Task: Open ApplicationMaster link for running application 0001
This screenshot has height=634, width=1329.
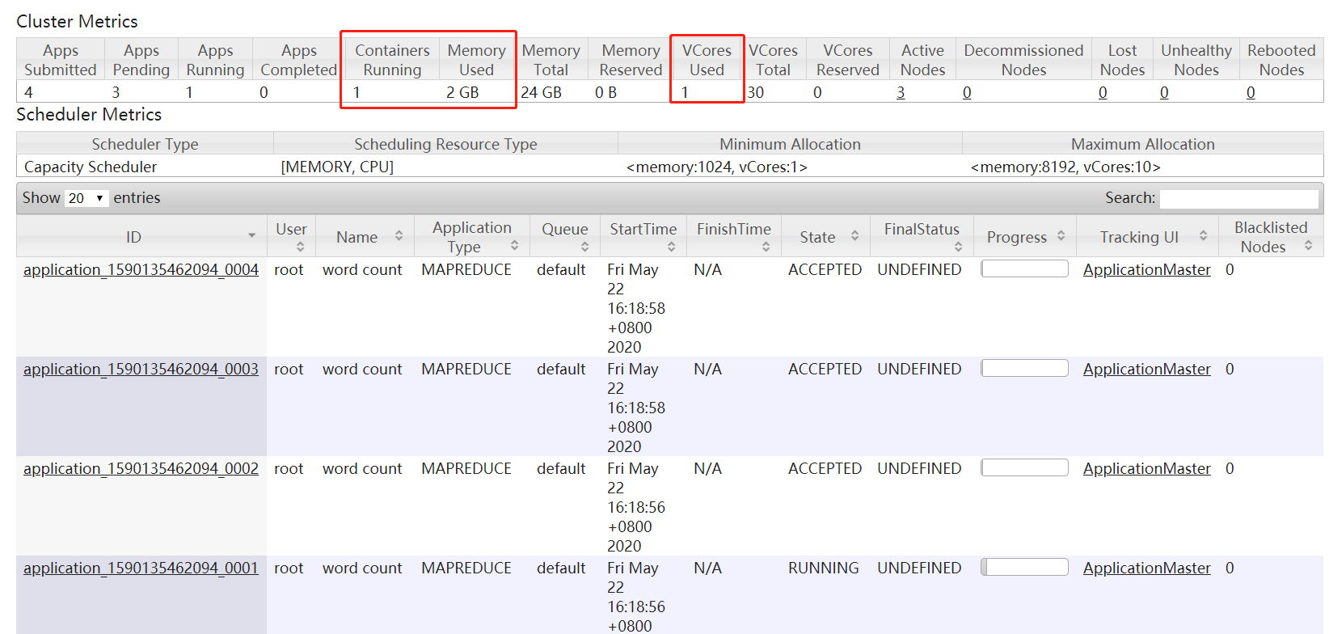Action: click(1146, 568)
